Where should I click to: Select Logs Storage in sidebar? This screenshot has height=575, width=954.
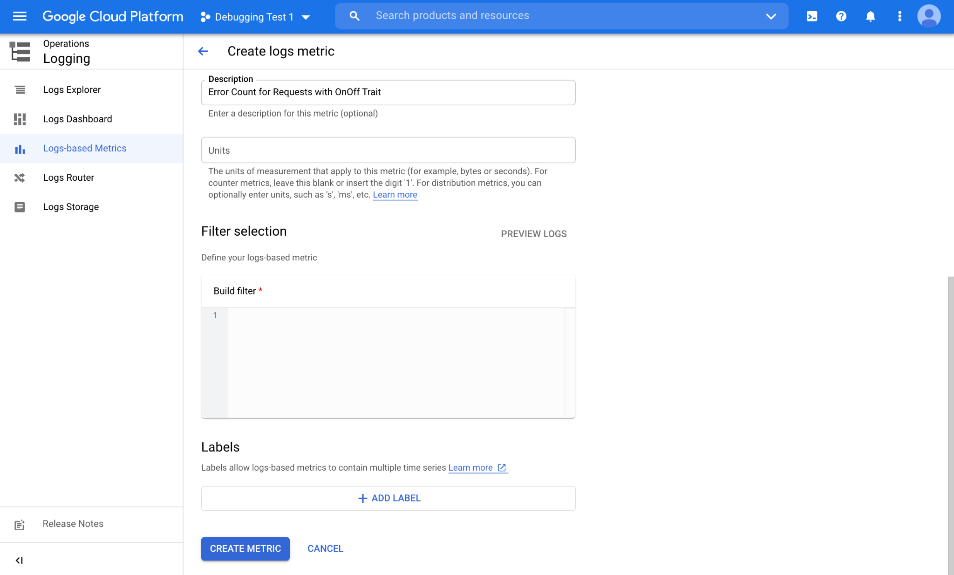tap(71, 207)
